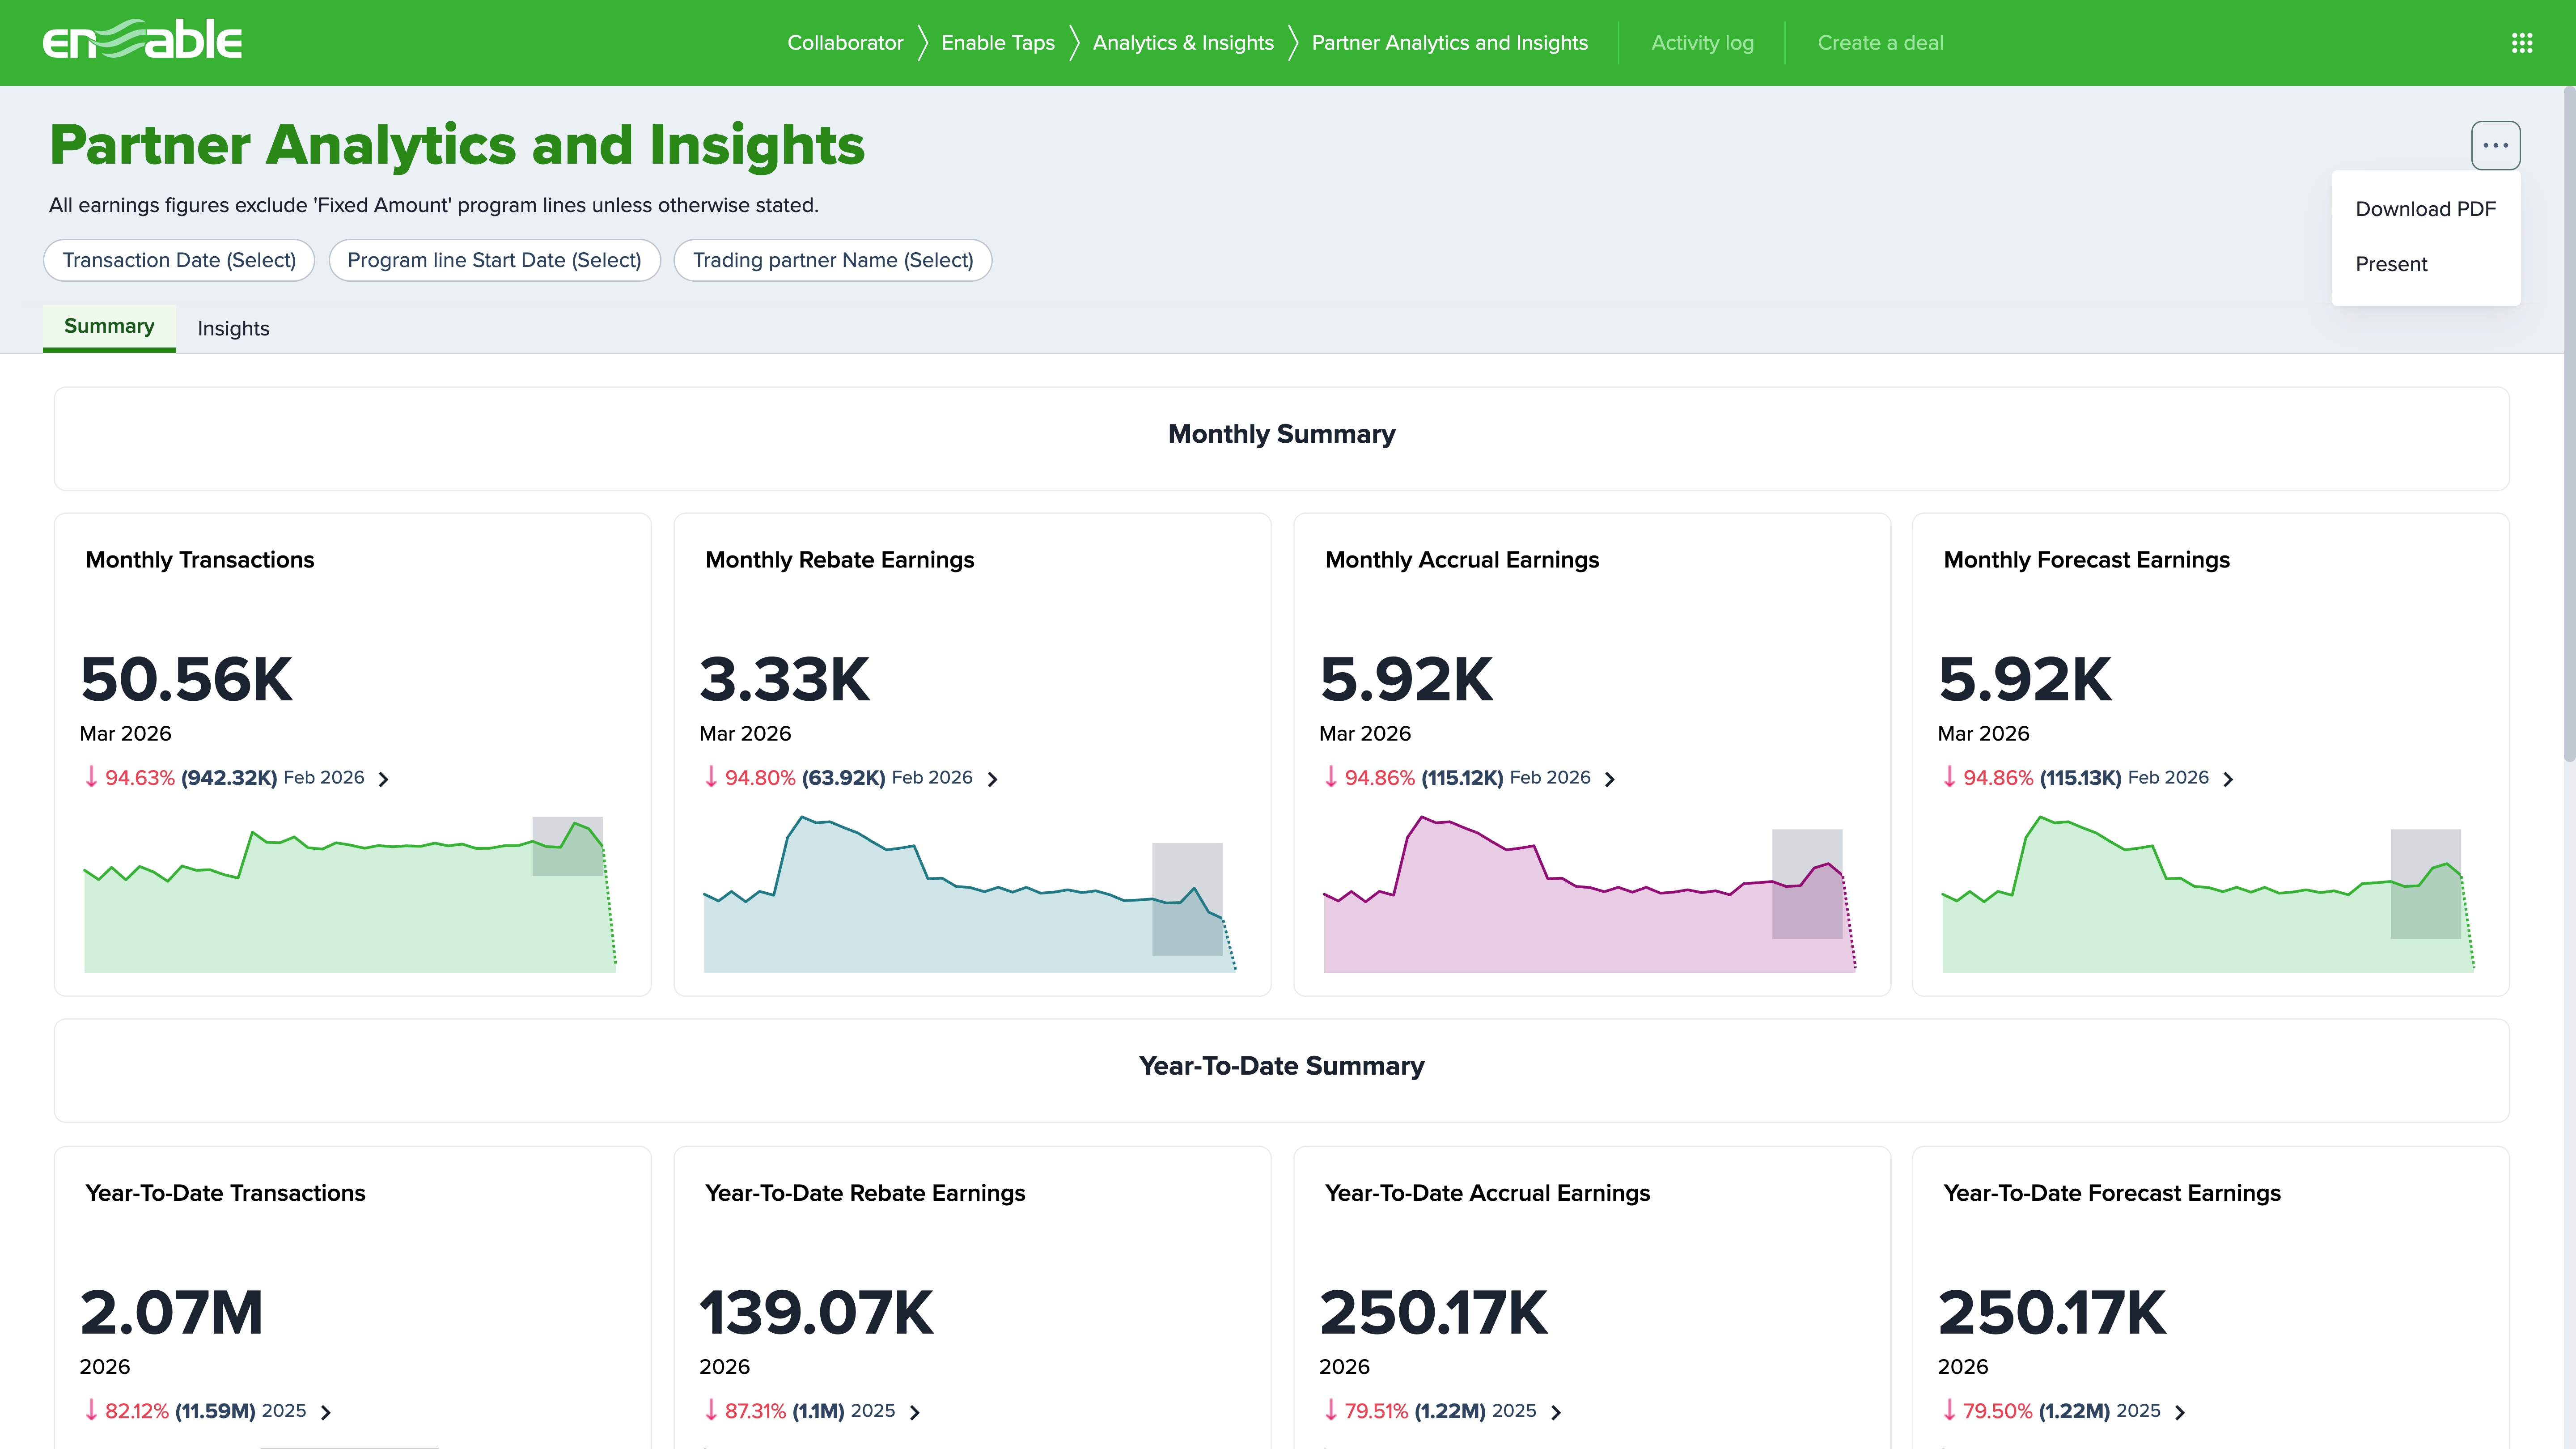This screenshot has height=1449, width=2576.
Task: Open the app grid menu icon
Action: tap(2521, 43)
